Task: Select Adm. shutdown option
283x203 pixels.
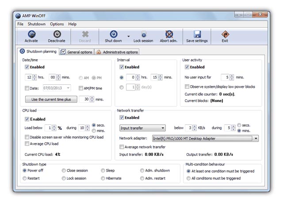Action: 142,170
